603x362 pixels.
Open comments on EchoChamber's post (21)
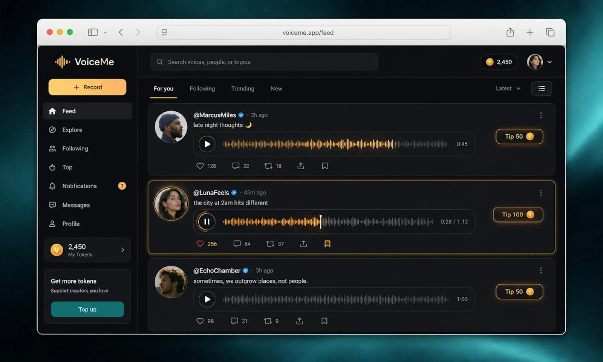(234, 321)
